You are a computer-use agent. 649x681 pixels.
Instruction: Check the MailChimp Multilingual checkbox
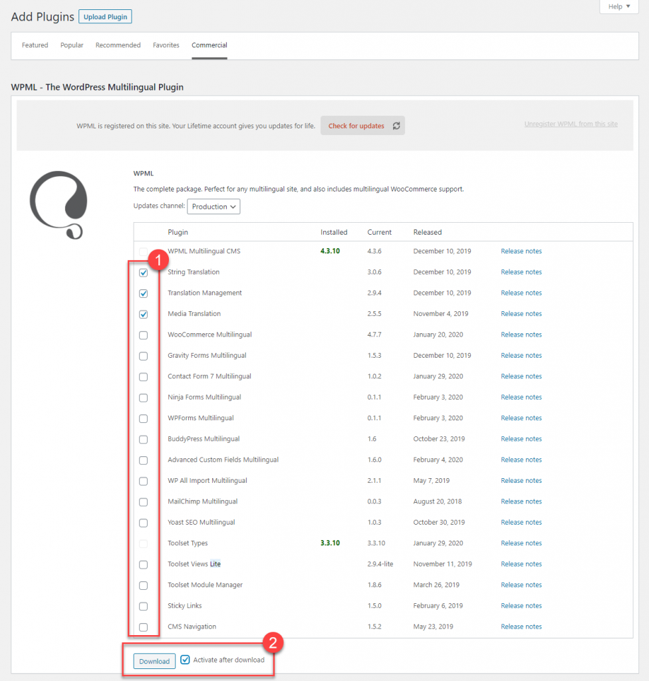tap(144, 501)
